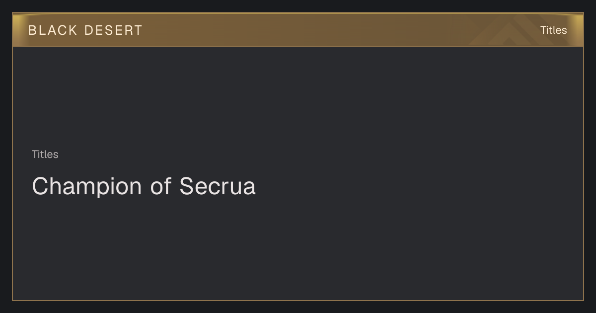Click the dark card body below heading

point(298,248)
